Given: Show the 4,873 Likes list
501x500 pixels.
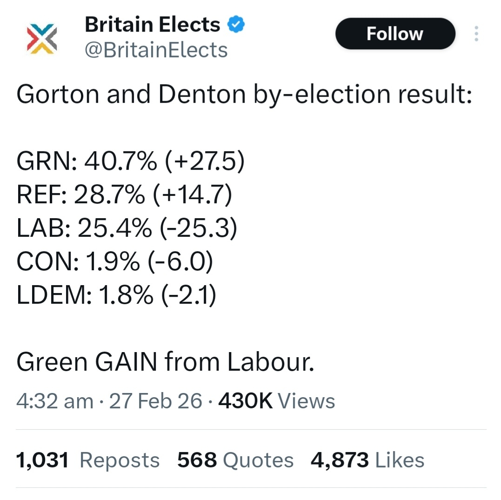Looking at the screenshot, I should pyautogui.click(x=367, y=460).
